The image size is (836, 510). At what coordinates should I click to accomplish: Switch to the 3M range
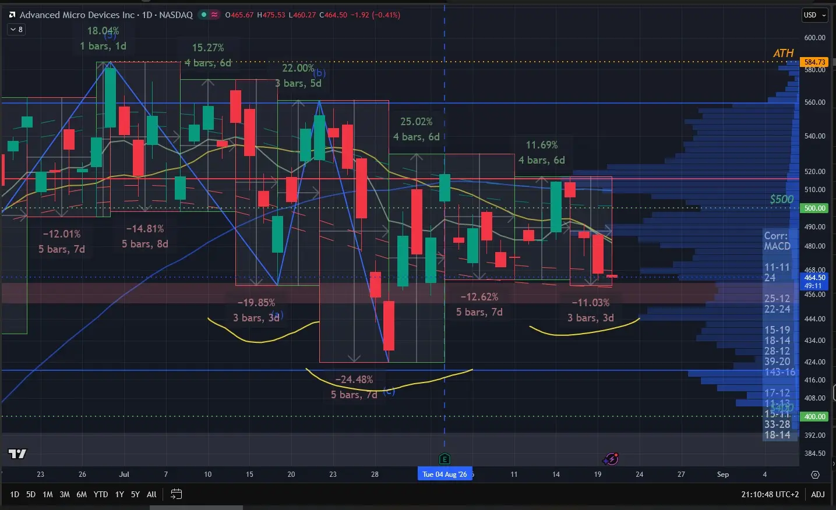coord(65,494)
